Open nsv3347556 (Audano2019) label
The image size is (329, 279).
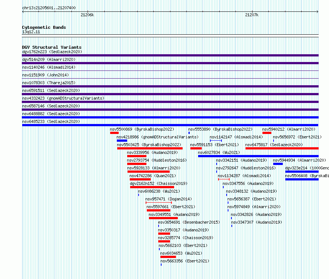(248, 183)
